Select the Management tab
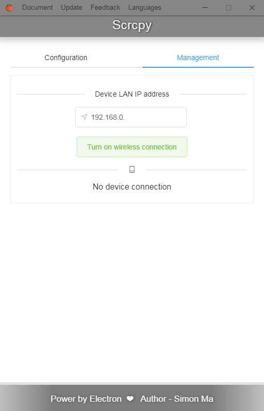 [x=198, y=58]
